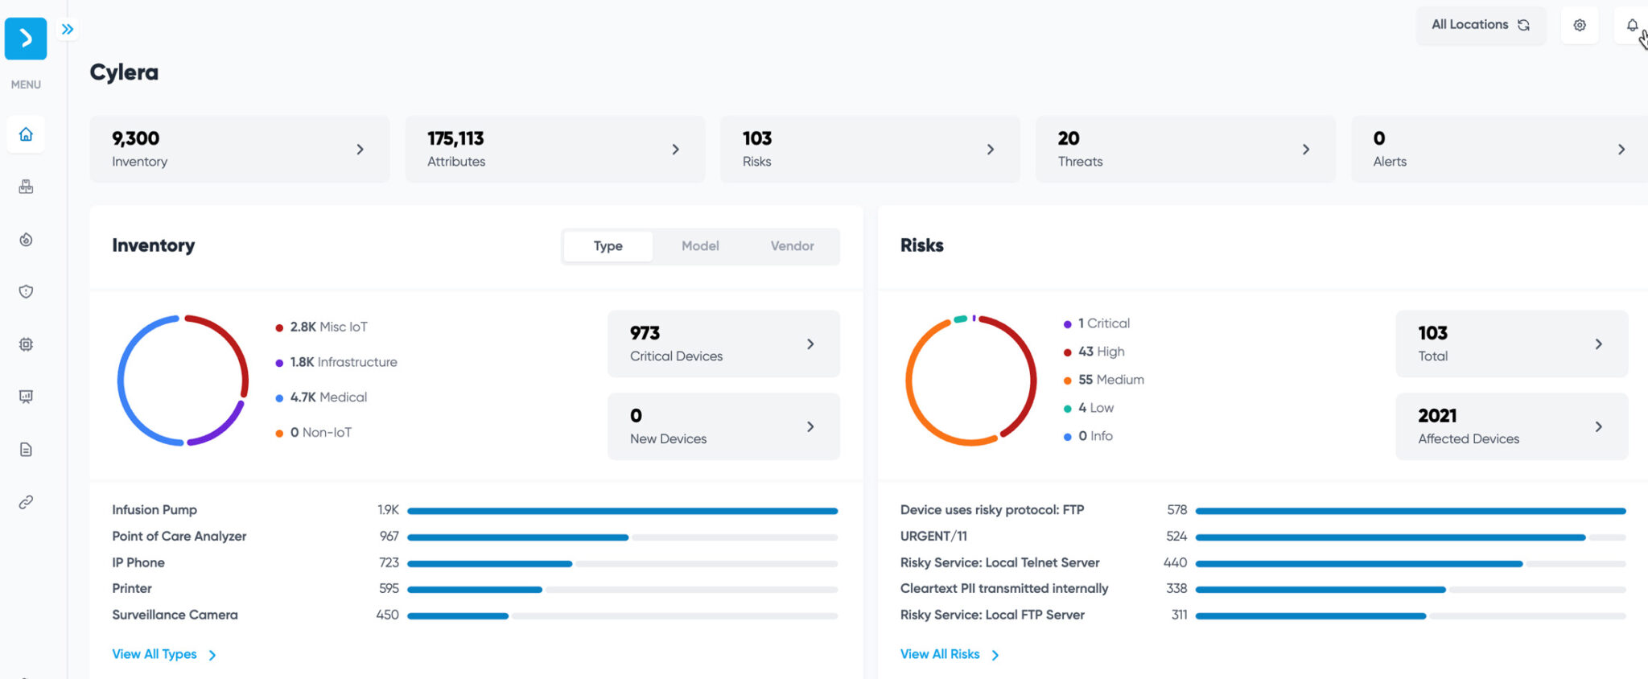Click the Infusion Pump row label
1648x679 pixels.
pyautogui.click(x=154, y=509)
